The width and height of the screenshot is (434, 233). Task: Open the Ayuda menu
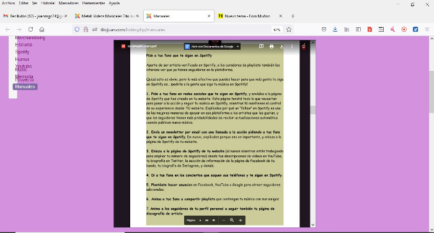(x=114, y=3)
